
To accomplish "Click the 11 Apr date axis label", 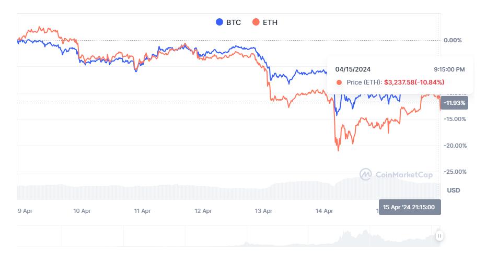I will (142, 211).
